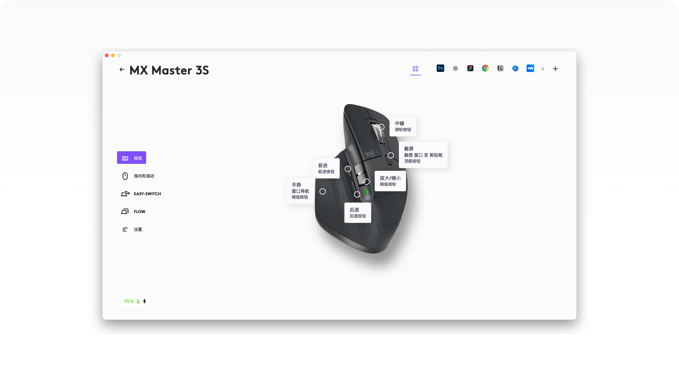The image size is (679, 382).
Task: Show previous app profiles with left chevron
Action: (x=428, y=69)
